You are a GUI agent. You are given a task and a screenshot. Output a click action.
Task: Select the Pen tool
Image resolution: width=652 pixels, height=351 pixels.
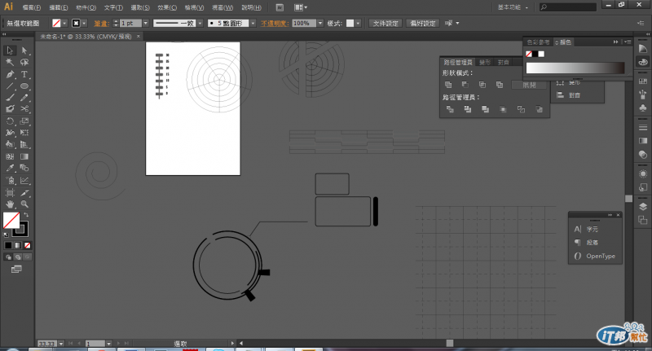point(10,74)
